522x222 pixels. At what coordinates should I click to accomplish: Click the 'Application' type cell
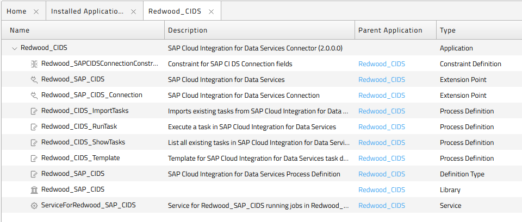(x=456, y=48)
